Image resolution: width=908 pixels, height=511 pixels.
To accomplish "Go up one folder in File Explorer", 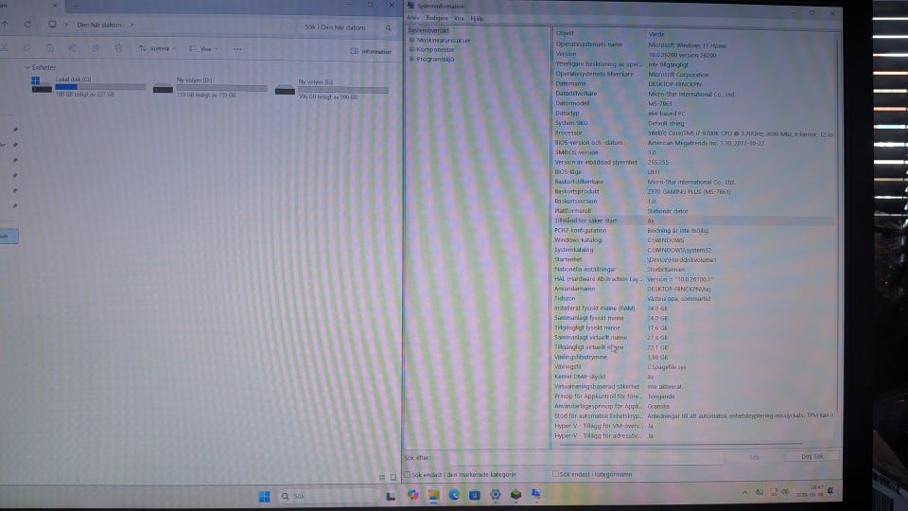I will [x=6, y=25].
